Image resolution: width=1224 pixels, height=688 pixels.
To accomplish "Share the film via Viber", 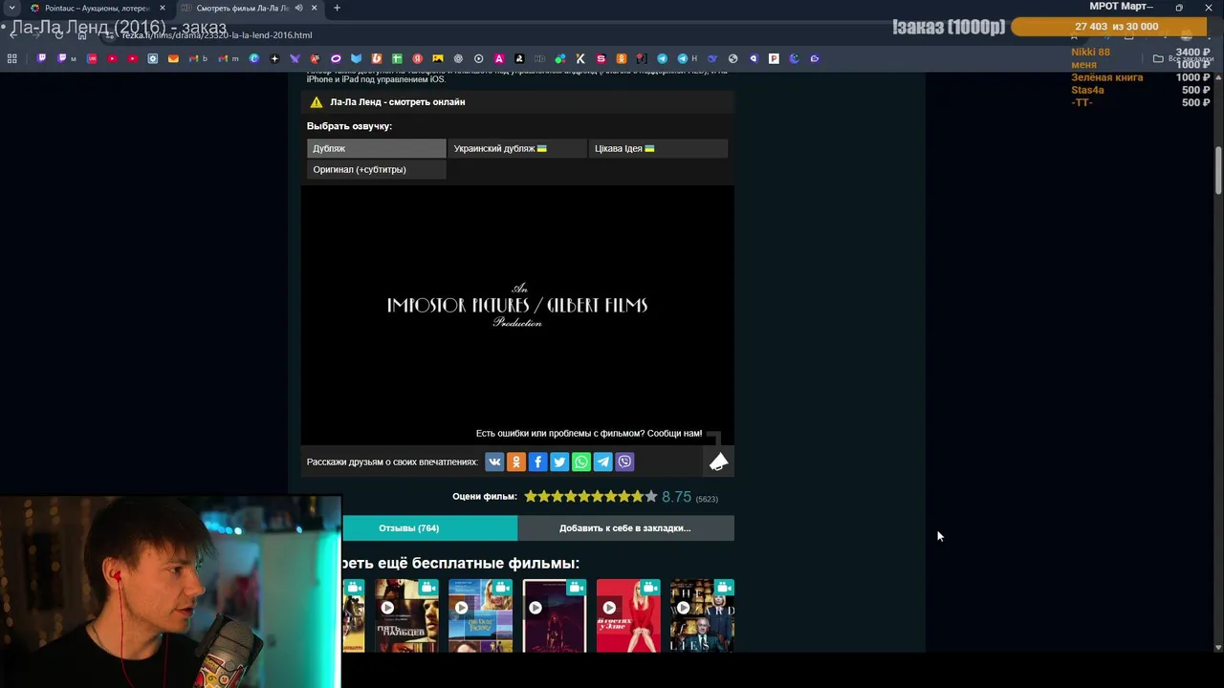I will click(624, 462).
